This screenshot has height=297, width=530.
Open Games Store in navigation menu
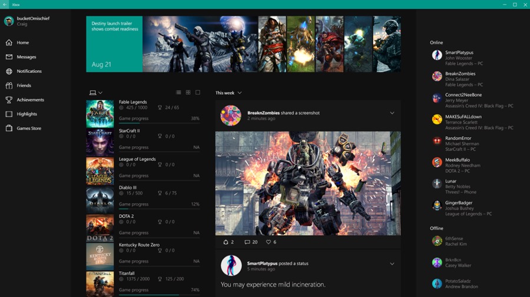click(x=29, y=129)
